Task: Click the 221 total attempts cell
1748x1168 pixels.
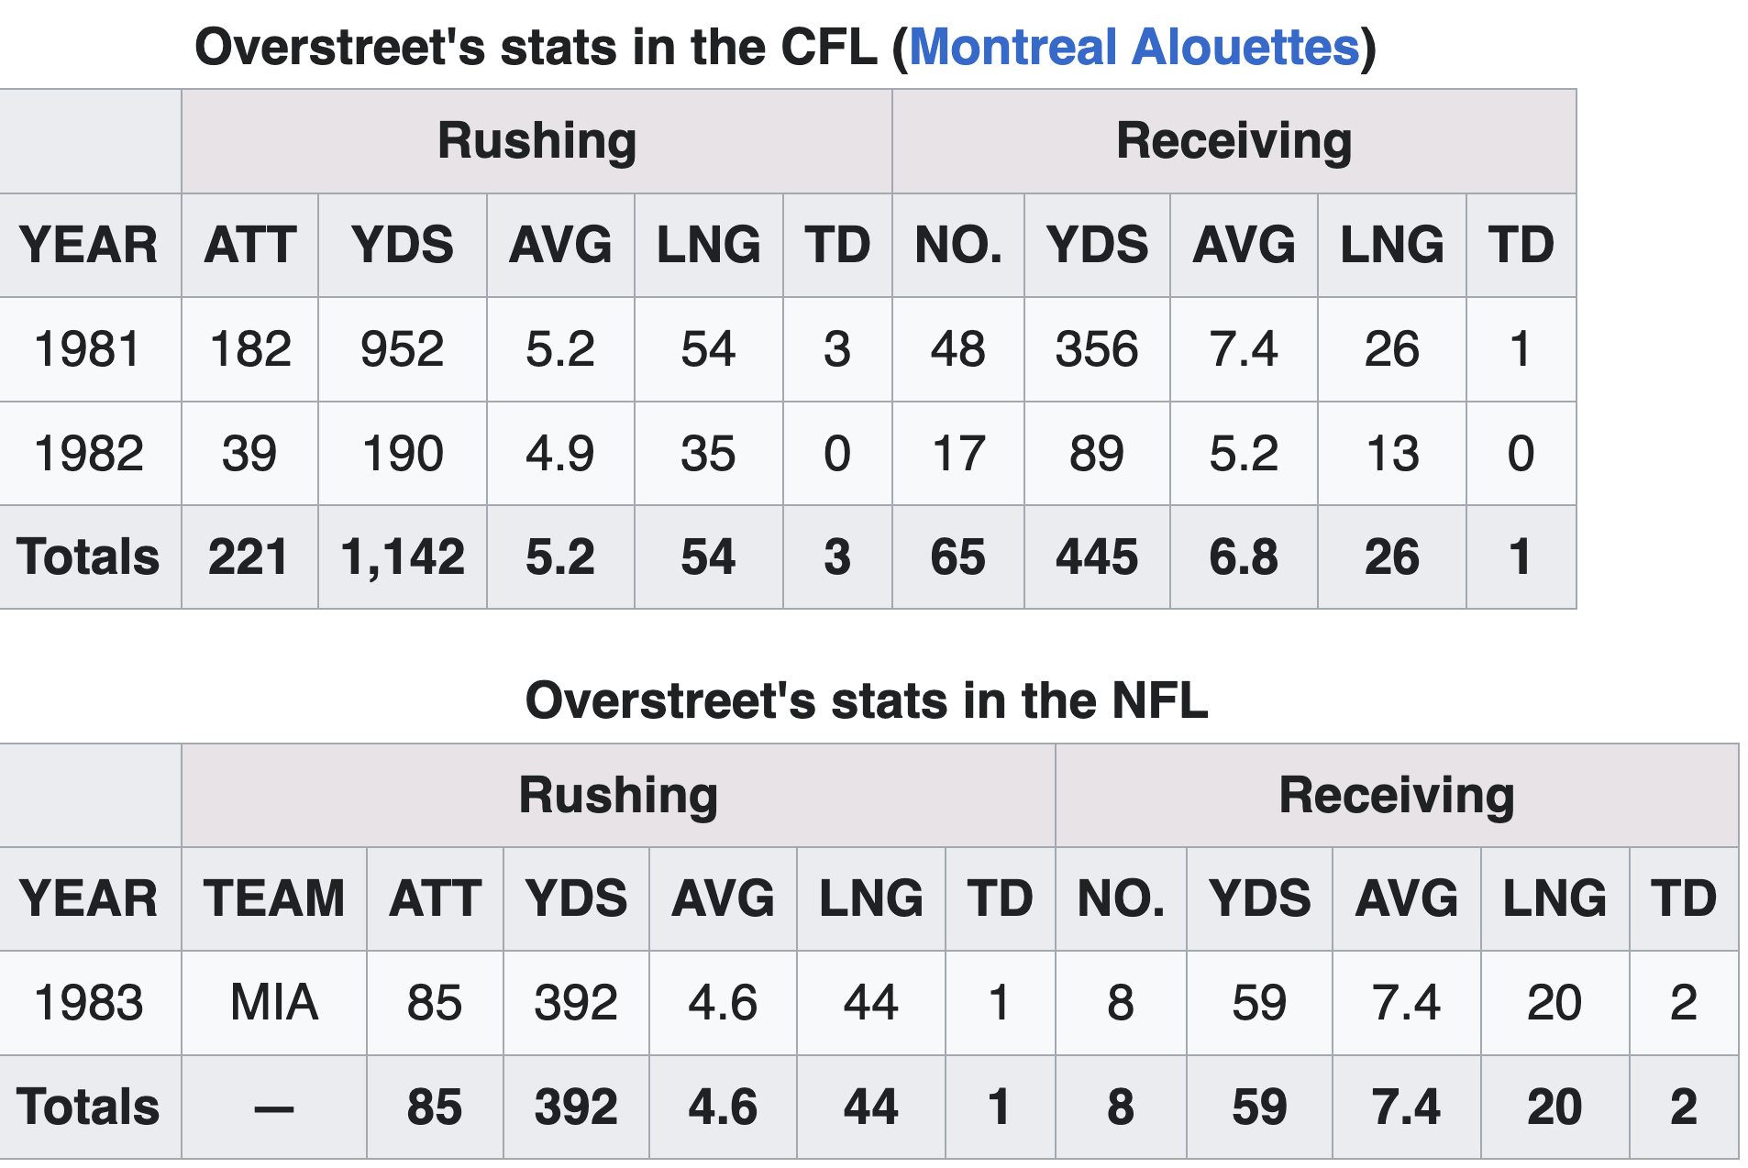Action: pos(249,557)
